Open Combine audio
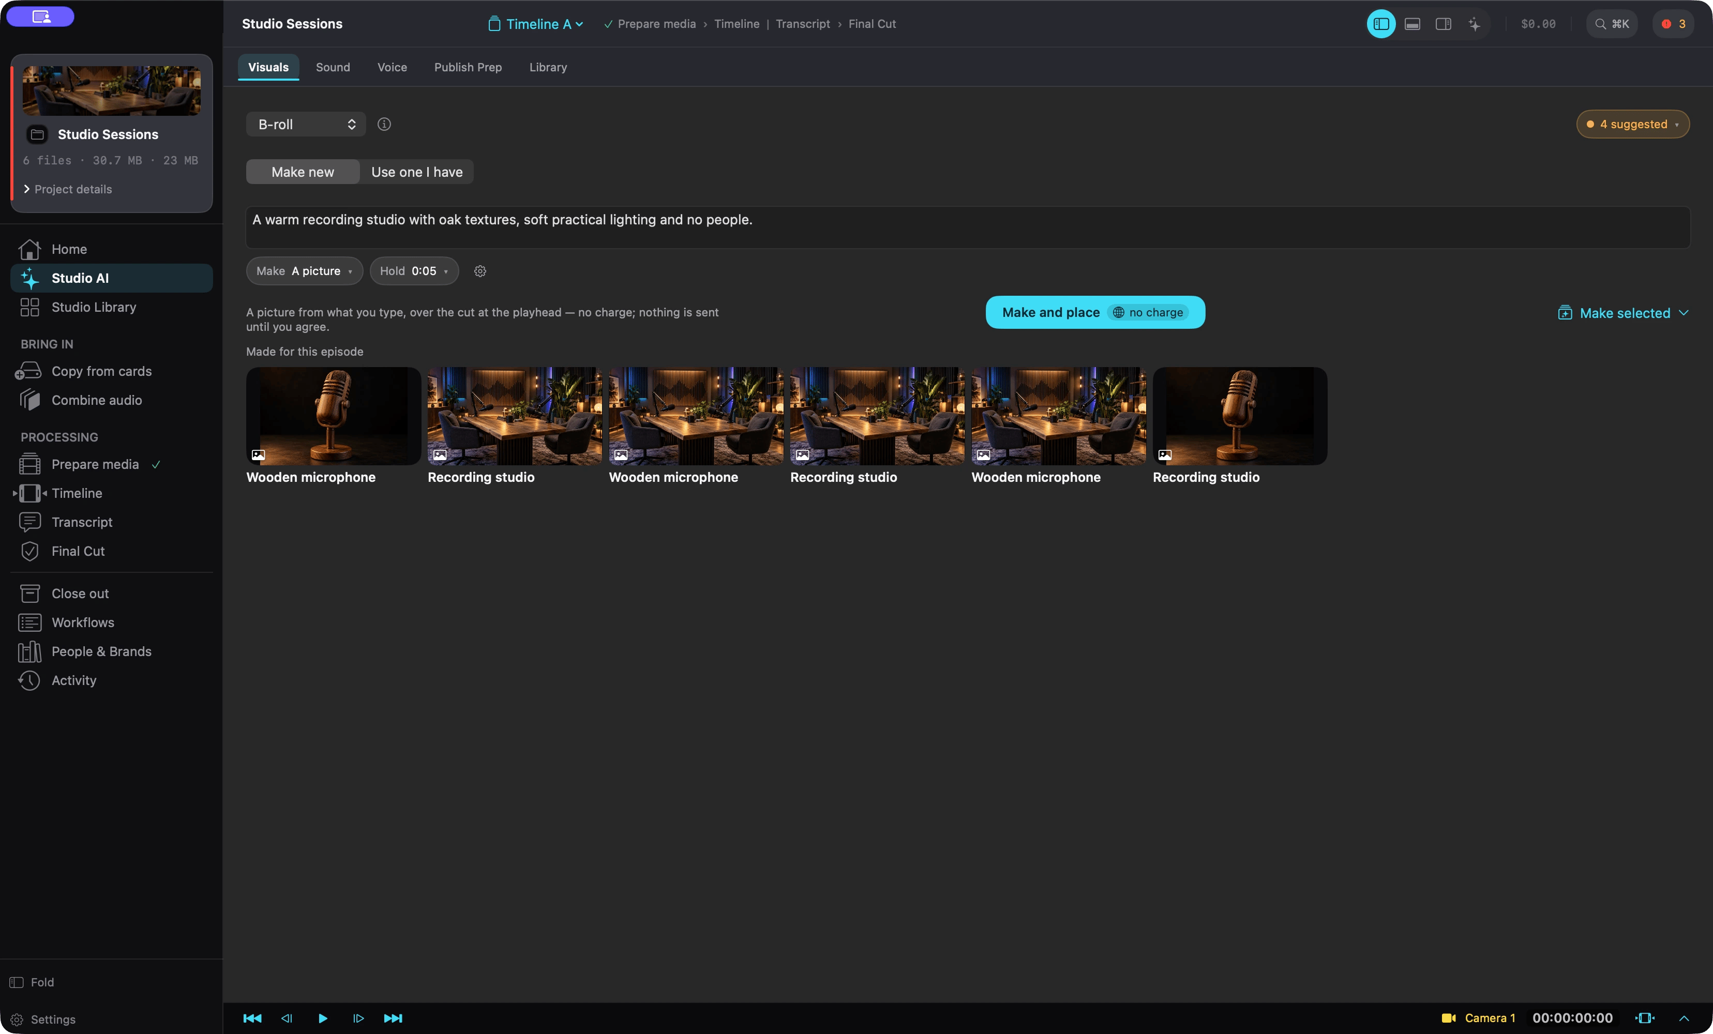This screenshot has width=1713, height=1034. pos(111,400)
